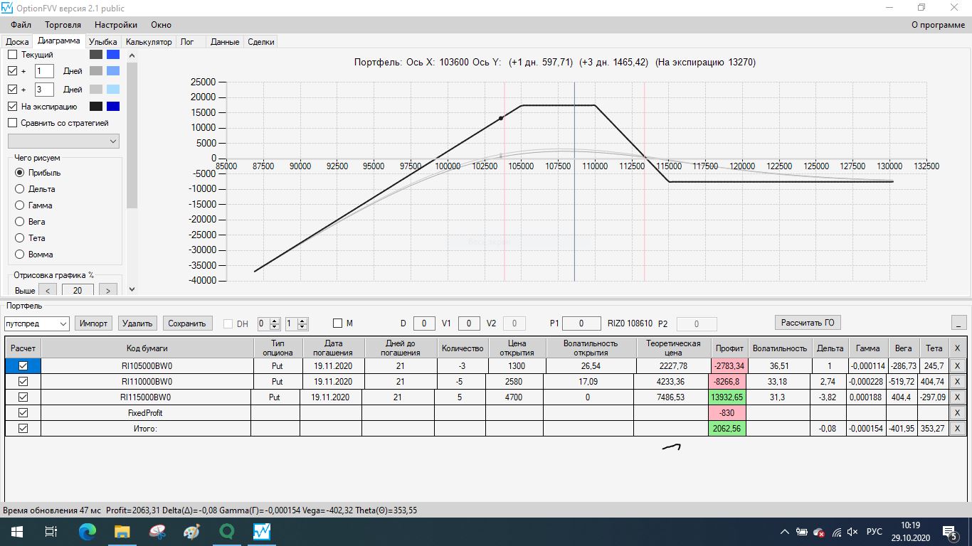Switch to the Данные tab

click(225, 42)
